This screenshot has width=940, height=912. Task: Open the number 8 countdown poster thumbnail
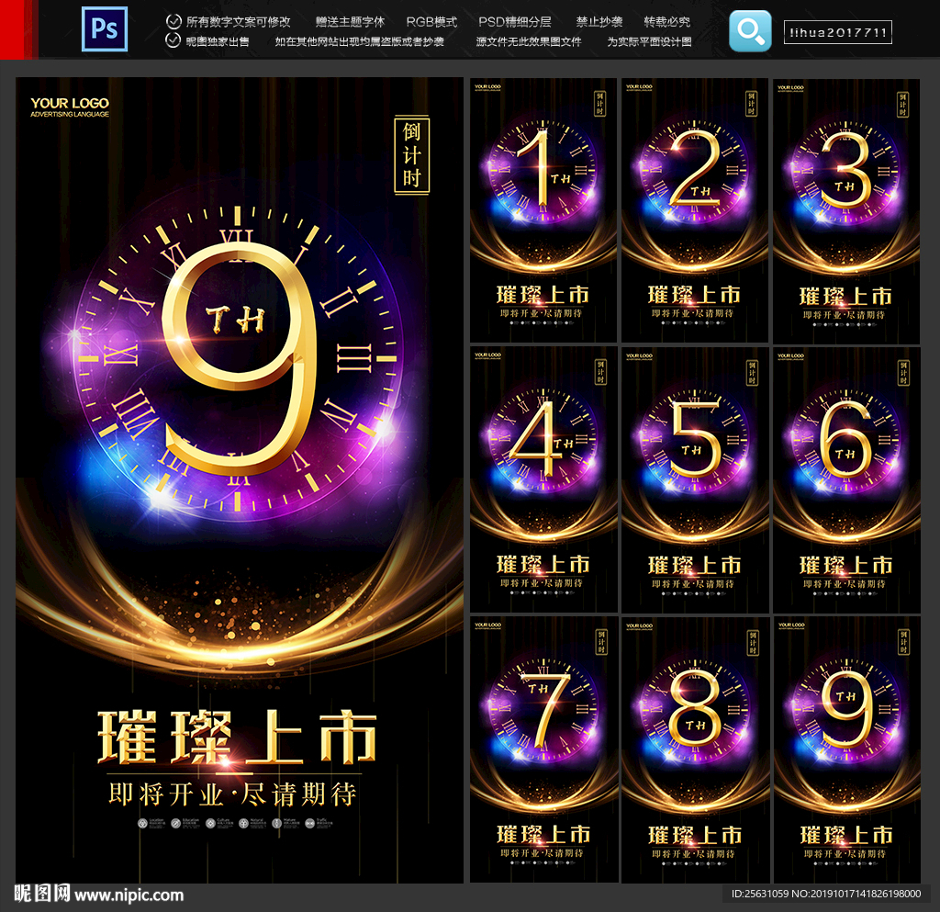695,749
